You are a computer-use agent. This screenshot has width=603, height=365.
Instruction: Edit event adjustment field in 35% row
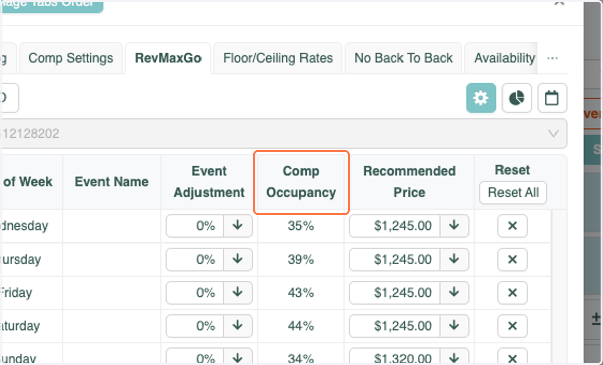(195, 226)
